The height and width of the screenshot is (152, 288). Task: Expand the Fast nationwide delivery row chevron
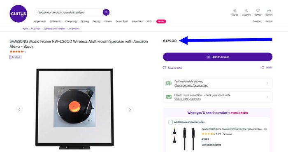[x=267, y=83]
